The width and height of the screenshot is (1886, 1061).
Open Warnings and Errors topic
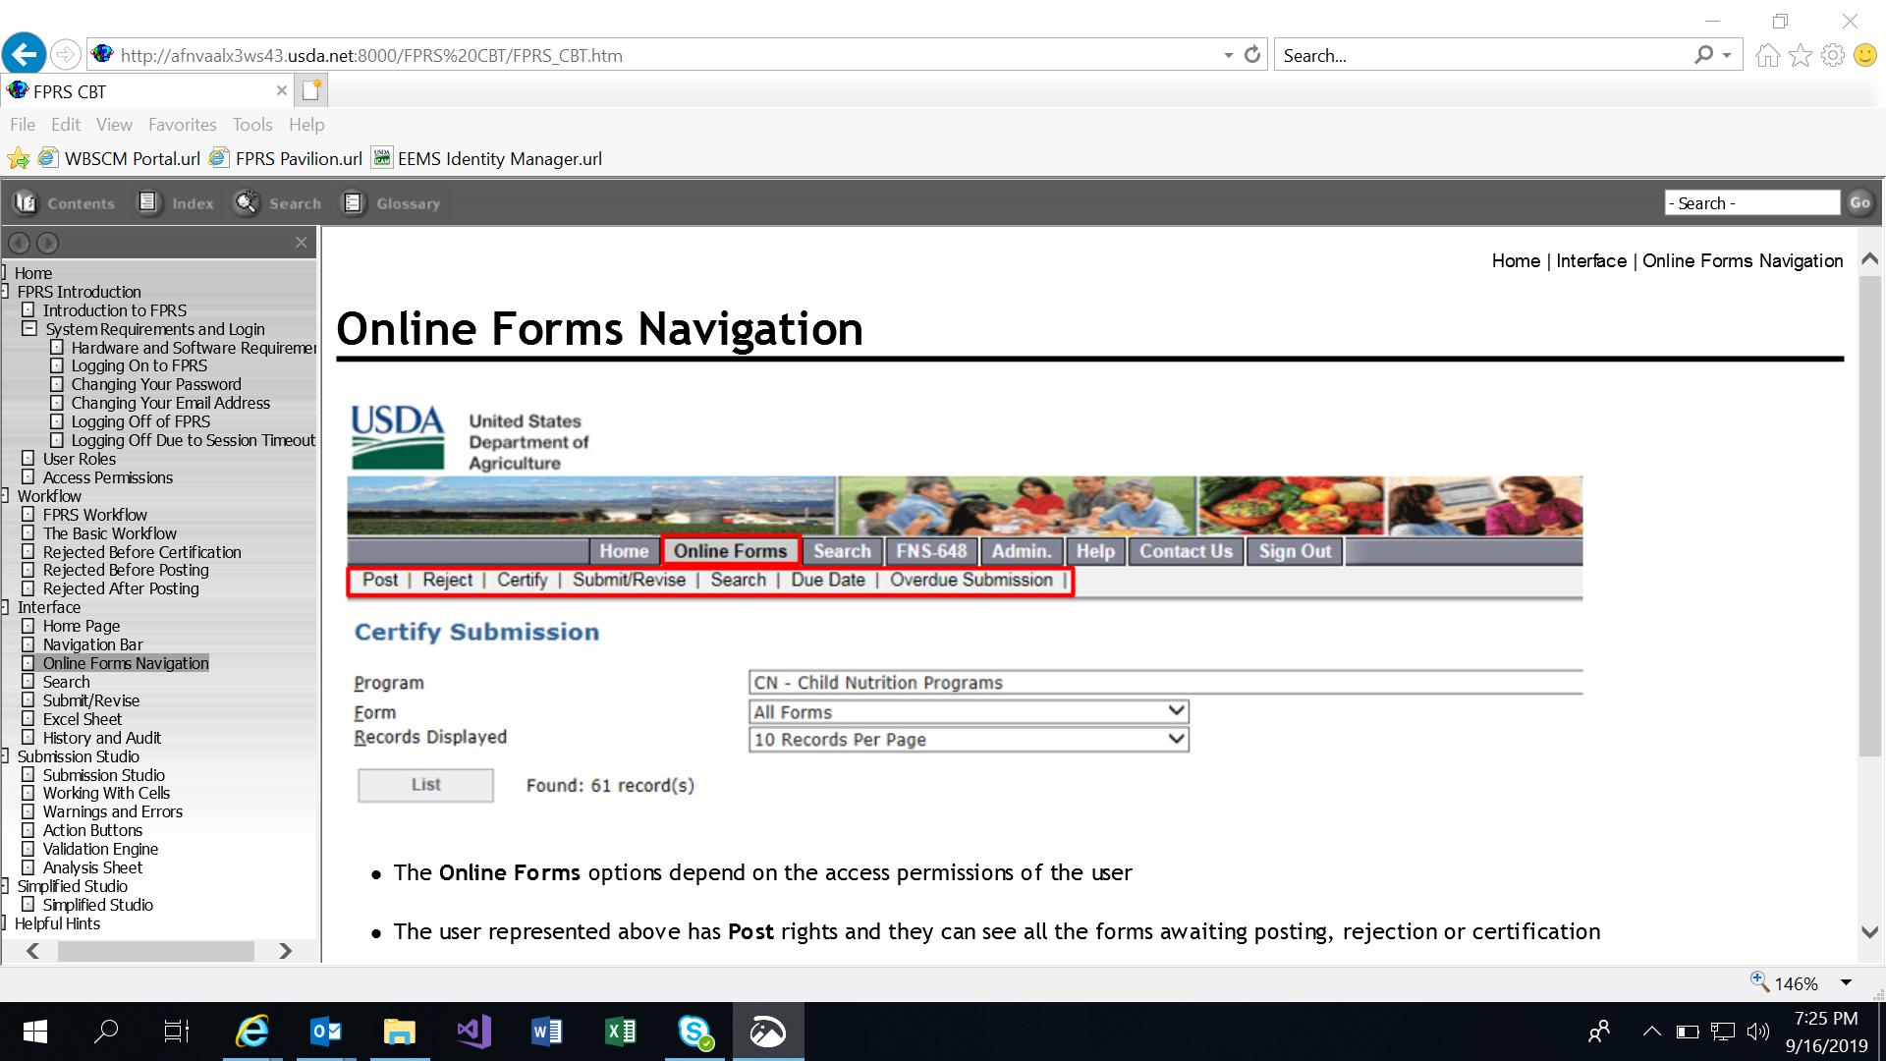coord(112,811)
